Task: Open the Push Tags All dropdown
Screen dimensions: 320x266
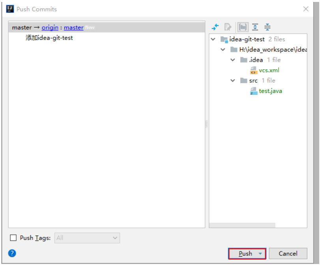Action: pyautogui.click(x=87, y=238)
